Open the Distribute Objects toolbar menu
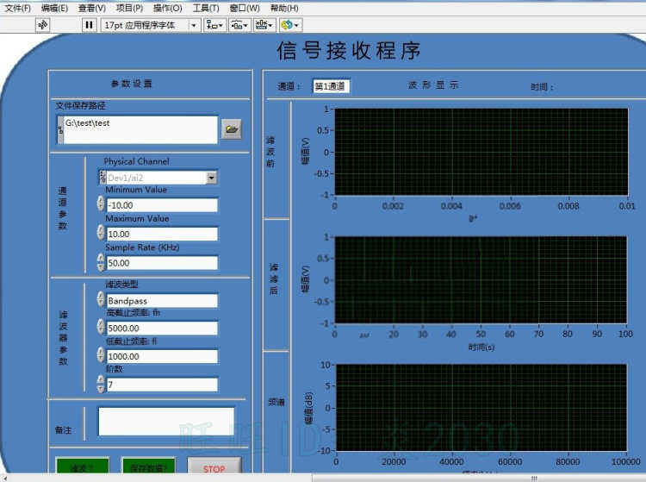Viewport: 646px width, 482px height. click(x=239, y=25)
